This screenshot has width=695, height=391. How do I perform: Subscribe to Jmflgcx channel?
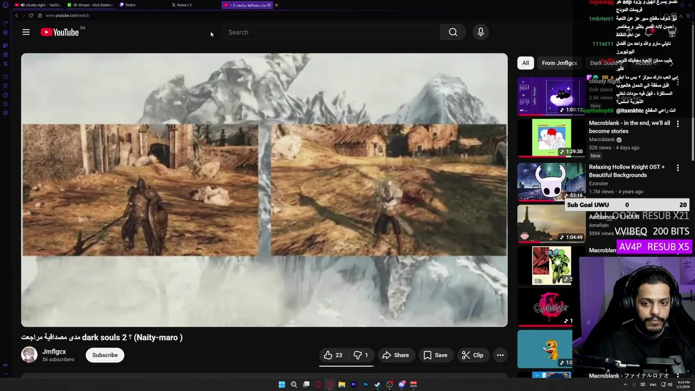(105, 355)
